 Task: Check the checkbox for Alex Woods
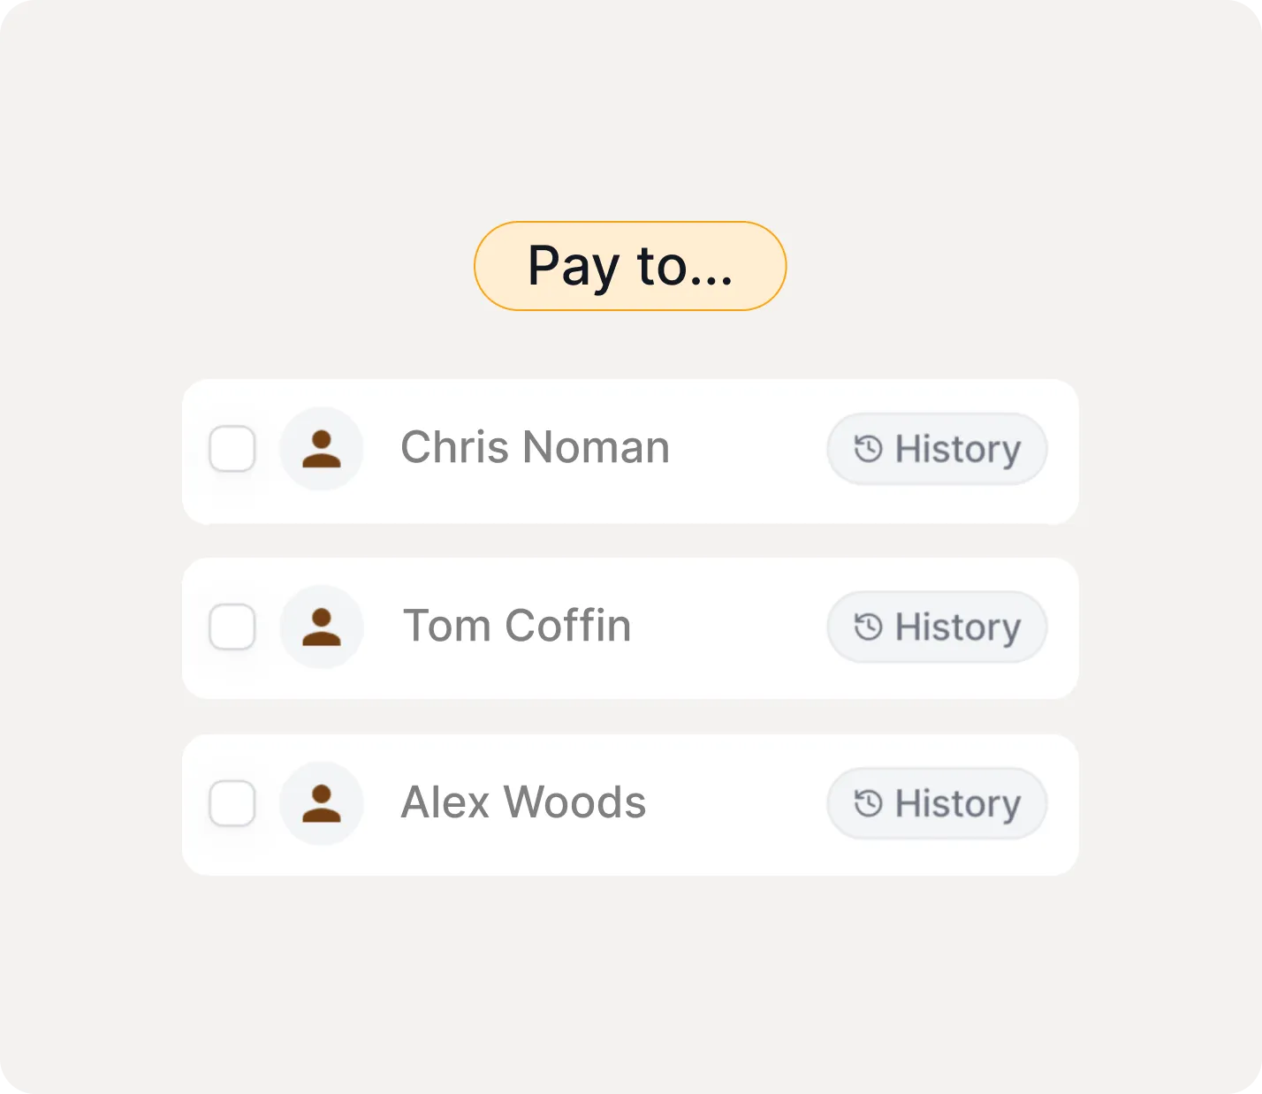pos(232,803)
